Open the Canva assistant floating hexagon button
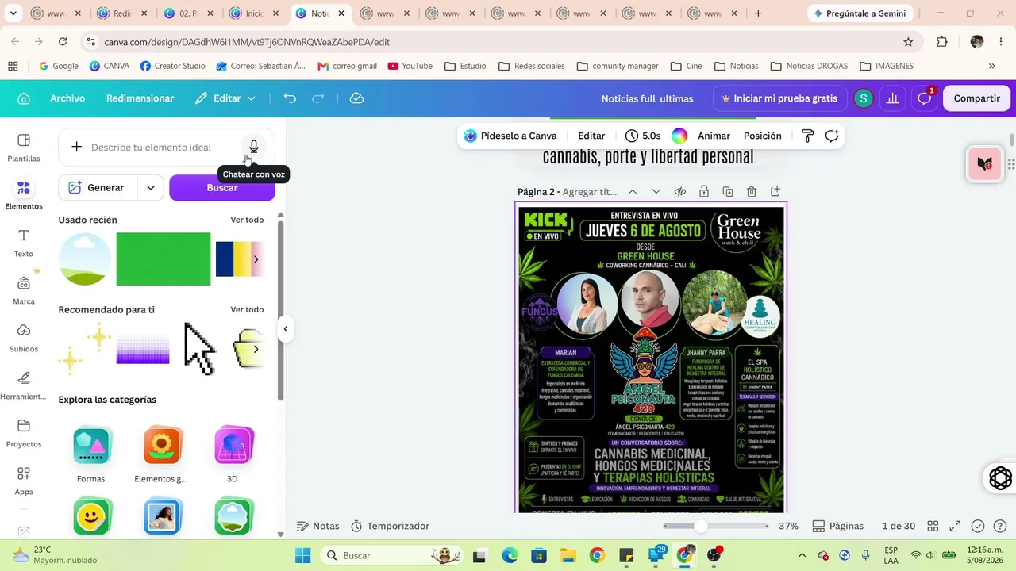The height and width of the screenshot is (571, 1016). tap(1000, 478)
